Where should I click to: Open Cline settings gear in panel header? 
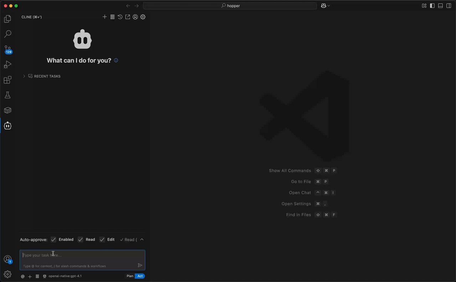point(143,17)
